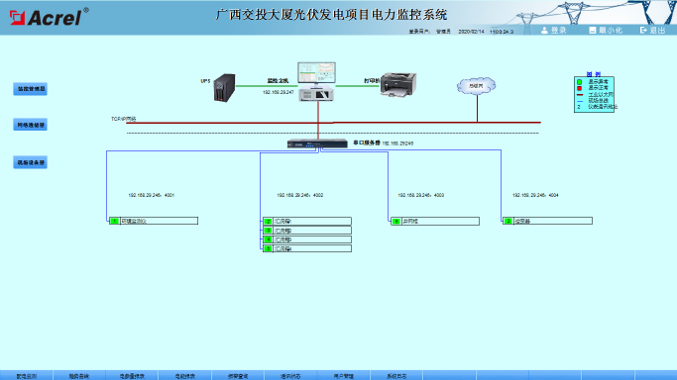Open the 并网柜 device entry
This screenshot has width=677, height=380.
tap(435, 221)
